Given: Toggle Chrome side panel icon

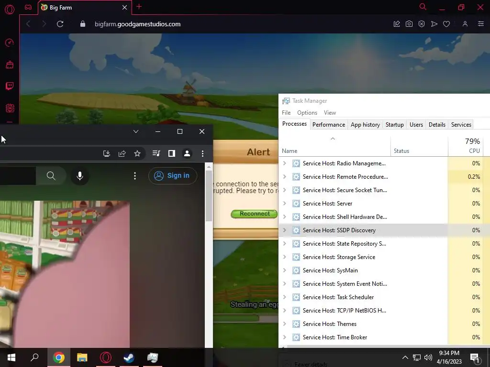Looking at the screenshot, I should click(x=172, y=153).
